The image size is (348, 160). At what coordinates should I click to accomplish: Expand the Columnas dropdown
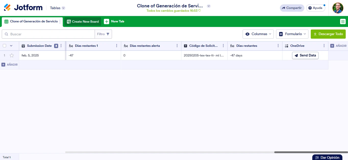(258, 34)
